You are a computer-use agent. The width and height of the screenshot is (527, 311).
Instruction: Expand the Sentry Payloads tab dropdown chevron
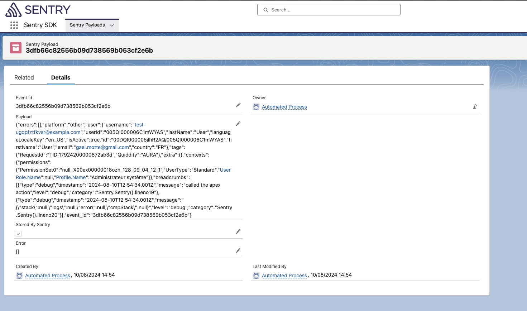pyautogui.click(x=112, y=25)
